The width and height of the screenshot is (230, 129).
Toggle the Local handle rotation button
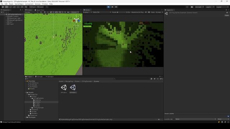[x=40, y=7]
